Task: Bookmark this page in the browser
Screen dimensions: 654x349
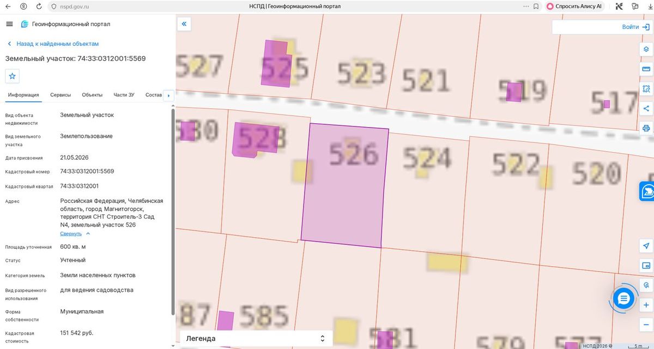Action: coord(536,7)
